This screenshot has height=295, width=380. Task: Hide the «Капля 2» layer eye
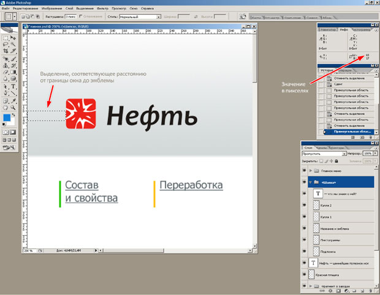[x=305, y=205]
